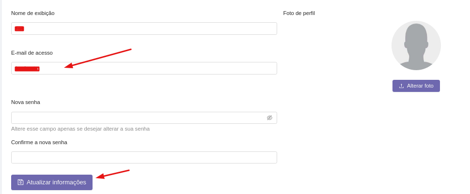Click the Nova senha label
The image size is (470, 194).
click(x=26, y=102)
